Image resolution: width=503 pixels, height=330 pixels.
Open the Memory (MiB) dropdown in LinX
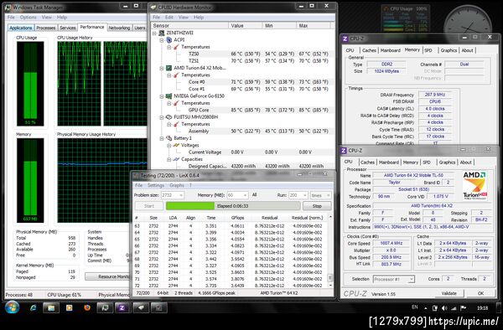point(245,195)
